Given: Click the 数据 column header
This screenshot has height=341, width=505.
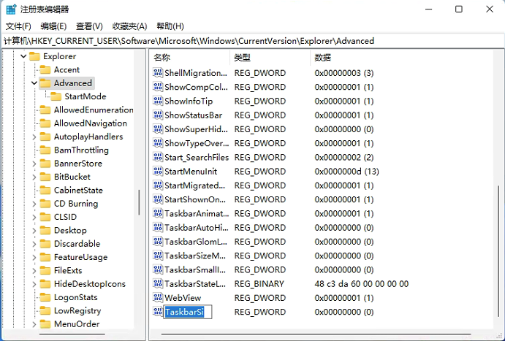Looking at the screenshot, I should coord(322,57).
